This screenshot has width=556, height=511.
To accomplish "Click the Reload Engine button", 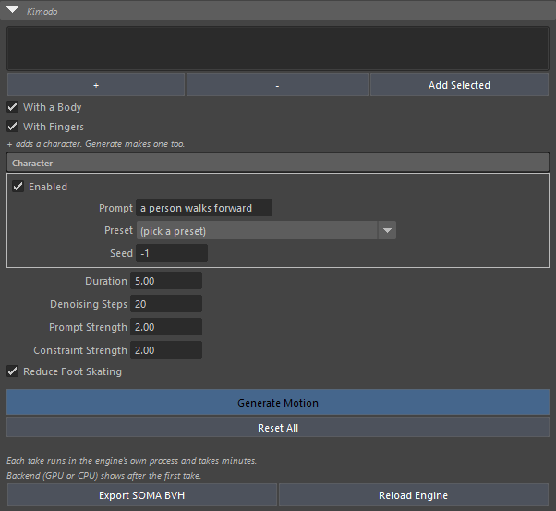I will (414, 495).
